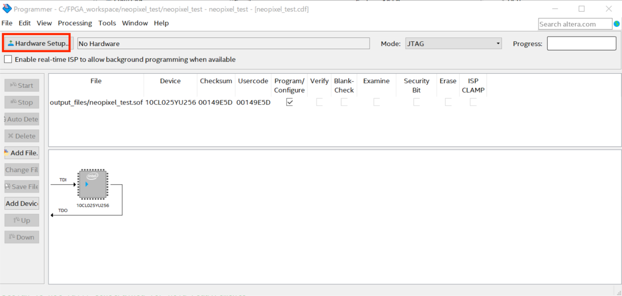Uncheck the Program/Configure checkbox
The height and width of the screenshot is (296, 622).
point(289,102)
